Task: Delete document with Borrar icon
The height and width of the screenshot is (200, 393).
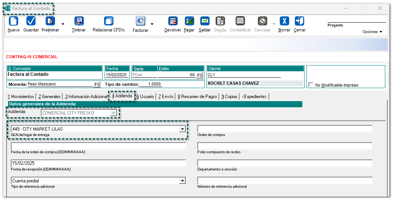Action: pyautogui.click(x=284, y=21)
